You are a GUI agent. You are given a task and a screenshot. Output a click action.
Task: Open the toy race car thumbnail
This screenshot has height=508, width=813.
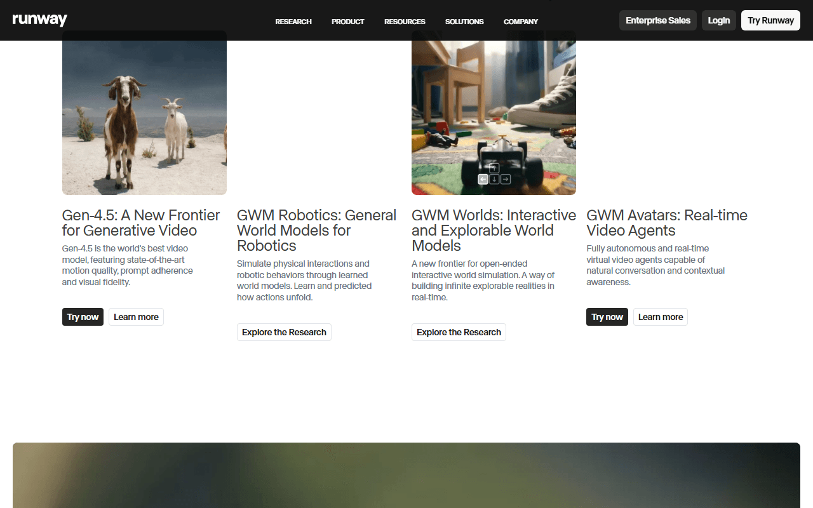click(494, 112)
